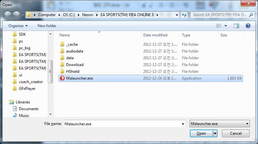The width and height of the screenshot is (258, 144).
Task: Click the navigation pane scrollbar thumb
Action: click(50, 72)
